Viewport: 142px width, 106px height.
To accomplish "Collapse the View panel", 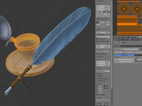I will coord(97,29).
